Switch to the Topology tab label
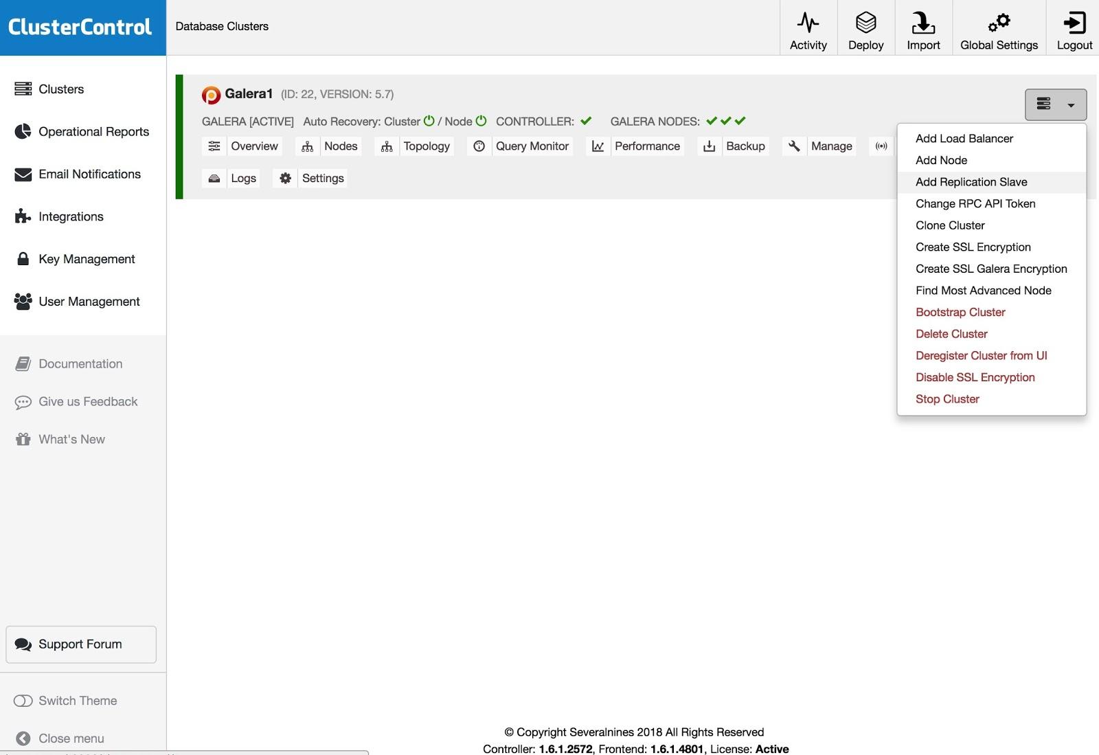 click(427, 146)
